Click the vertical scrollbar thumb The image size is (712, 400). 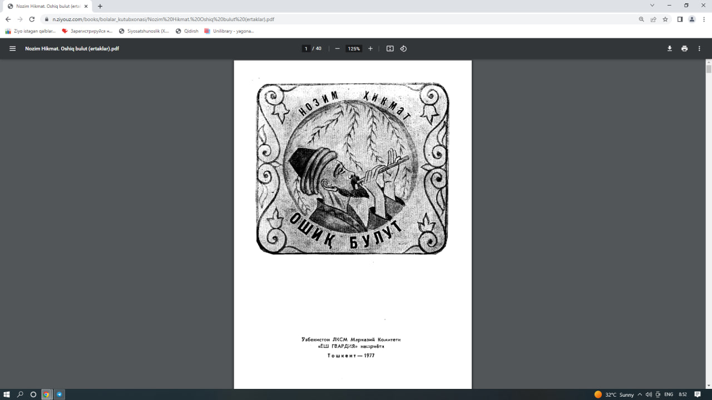click(x=709, y=69)
